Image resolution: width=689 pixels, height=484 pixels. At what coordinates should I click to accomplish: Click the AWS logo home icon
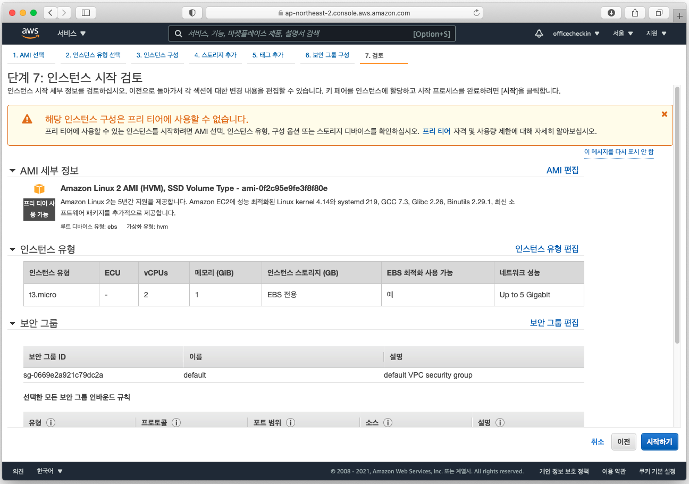30,34
